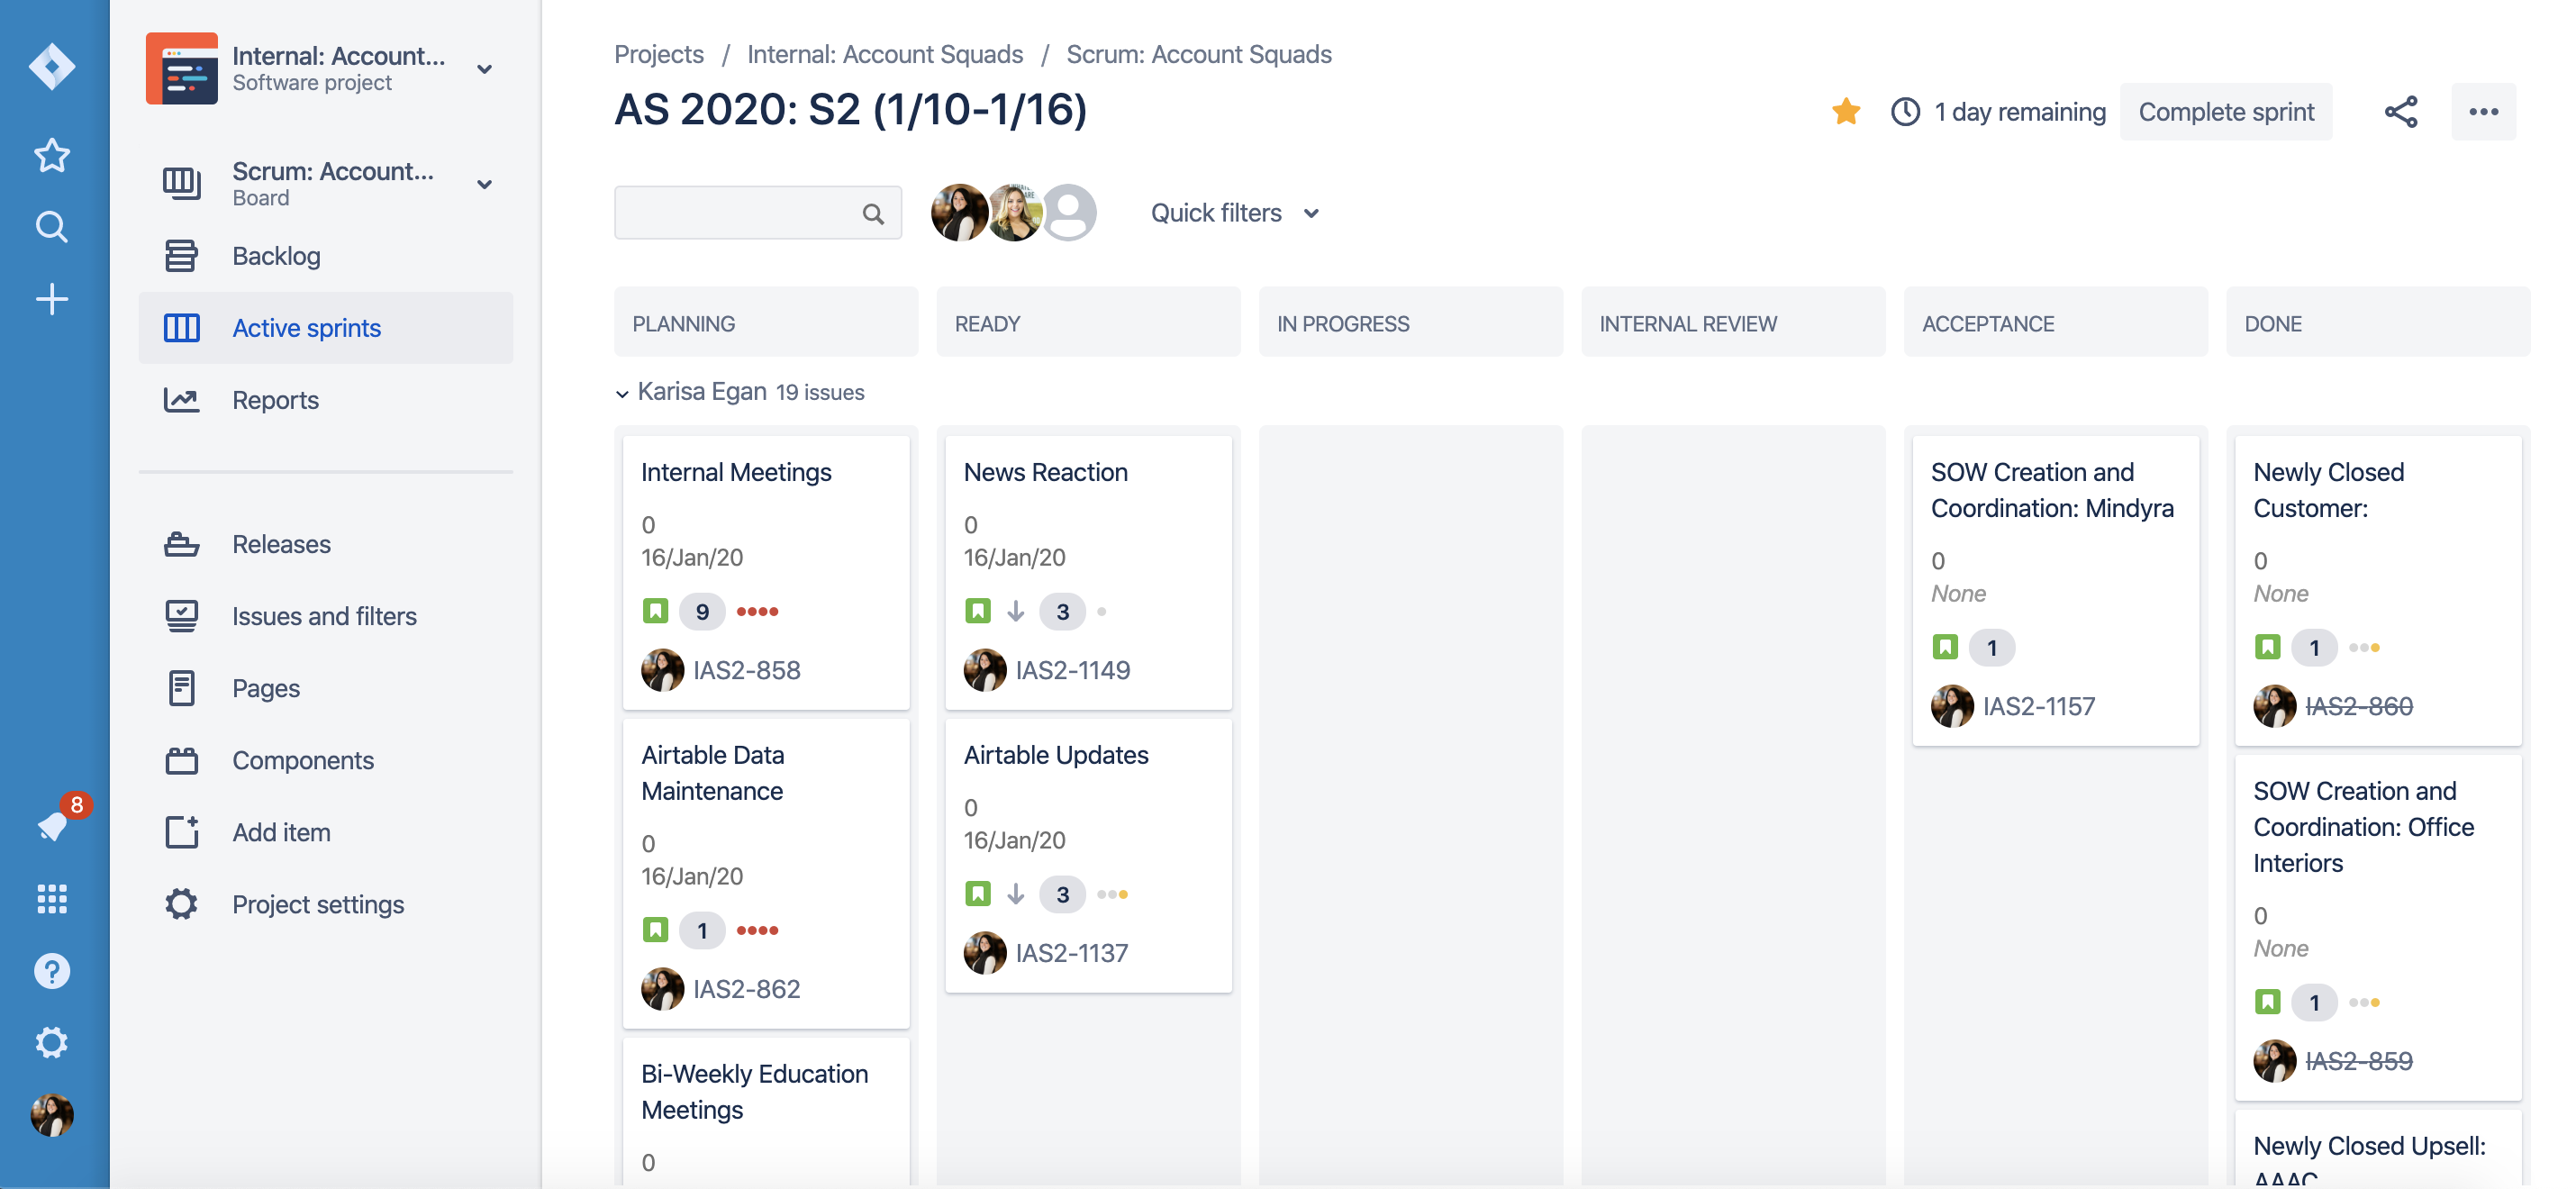Viewport: 2576px width, 1189px height.
Task: Open the Airtable Updates card
Action: 1088,855
